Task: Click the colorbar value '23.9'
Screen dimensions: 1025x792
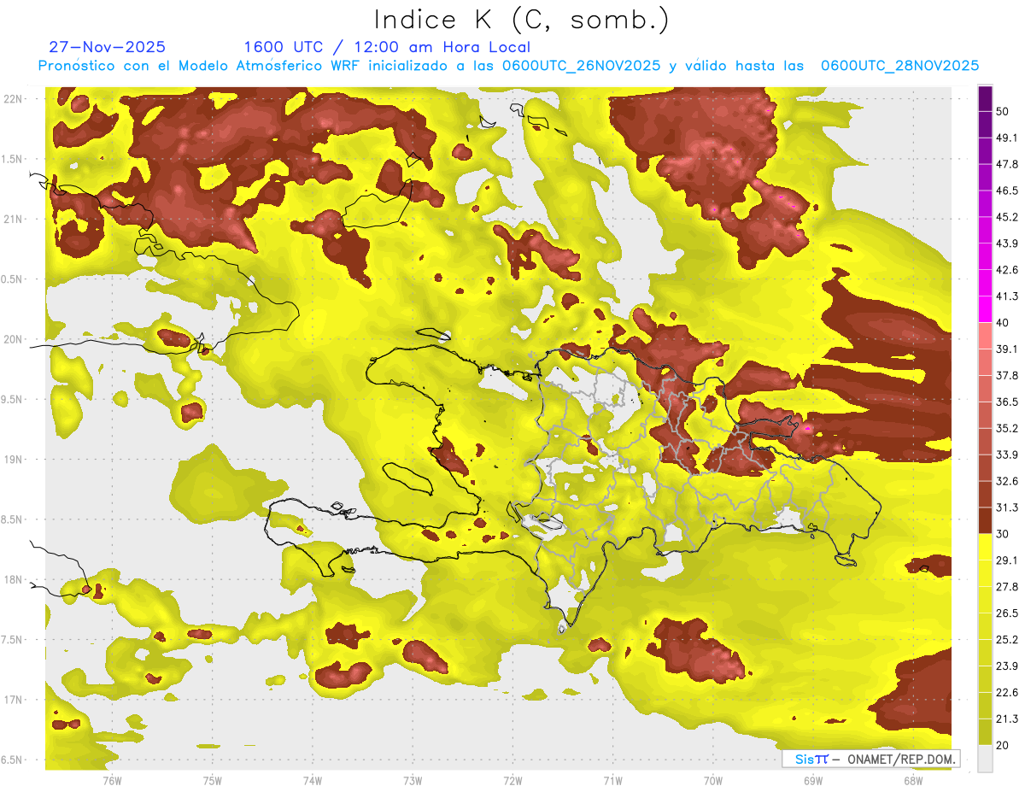Action: tap(1007, 666)
